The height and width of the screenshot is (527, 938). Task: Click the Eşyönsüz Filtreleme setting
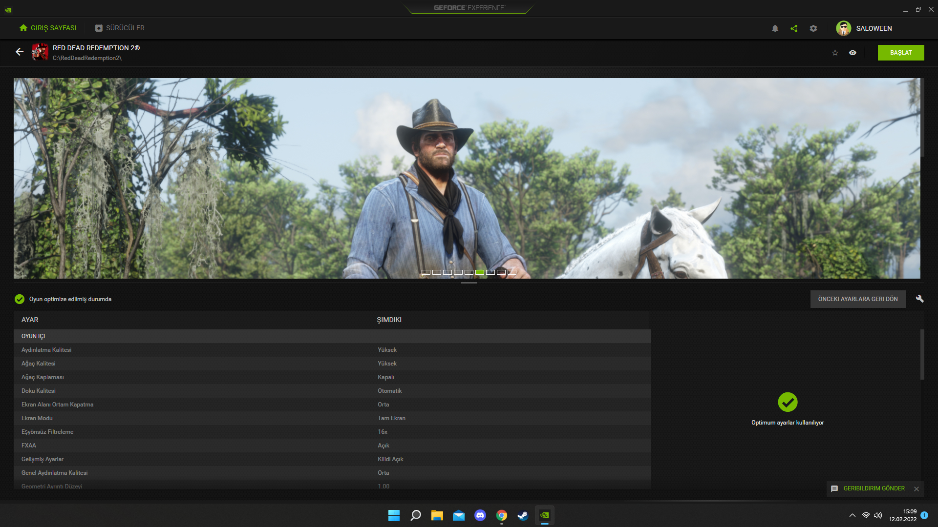(x=332, y=432)
